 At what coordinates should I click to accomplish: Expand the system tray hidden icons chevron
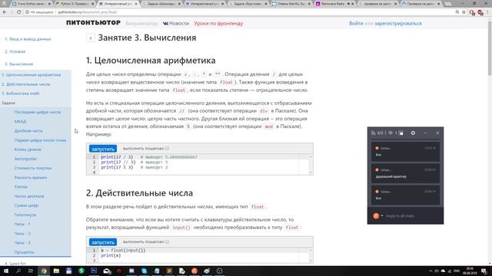pyautogui.click(x=430, y=271)
